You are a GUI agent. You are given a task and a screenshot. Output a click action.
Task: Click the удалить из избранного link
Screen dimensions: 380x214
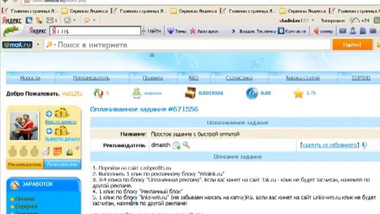[x=329, y=145]
